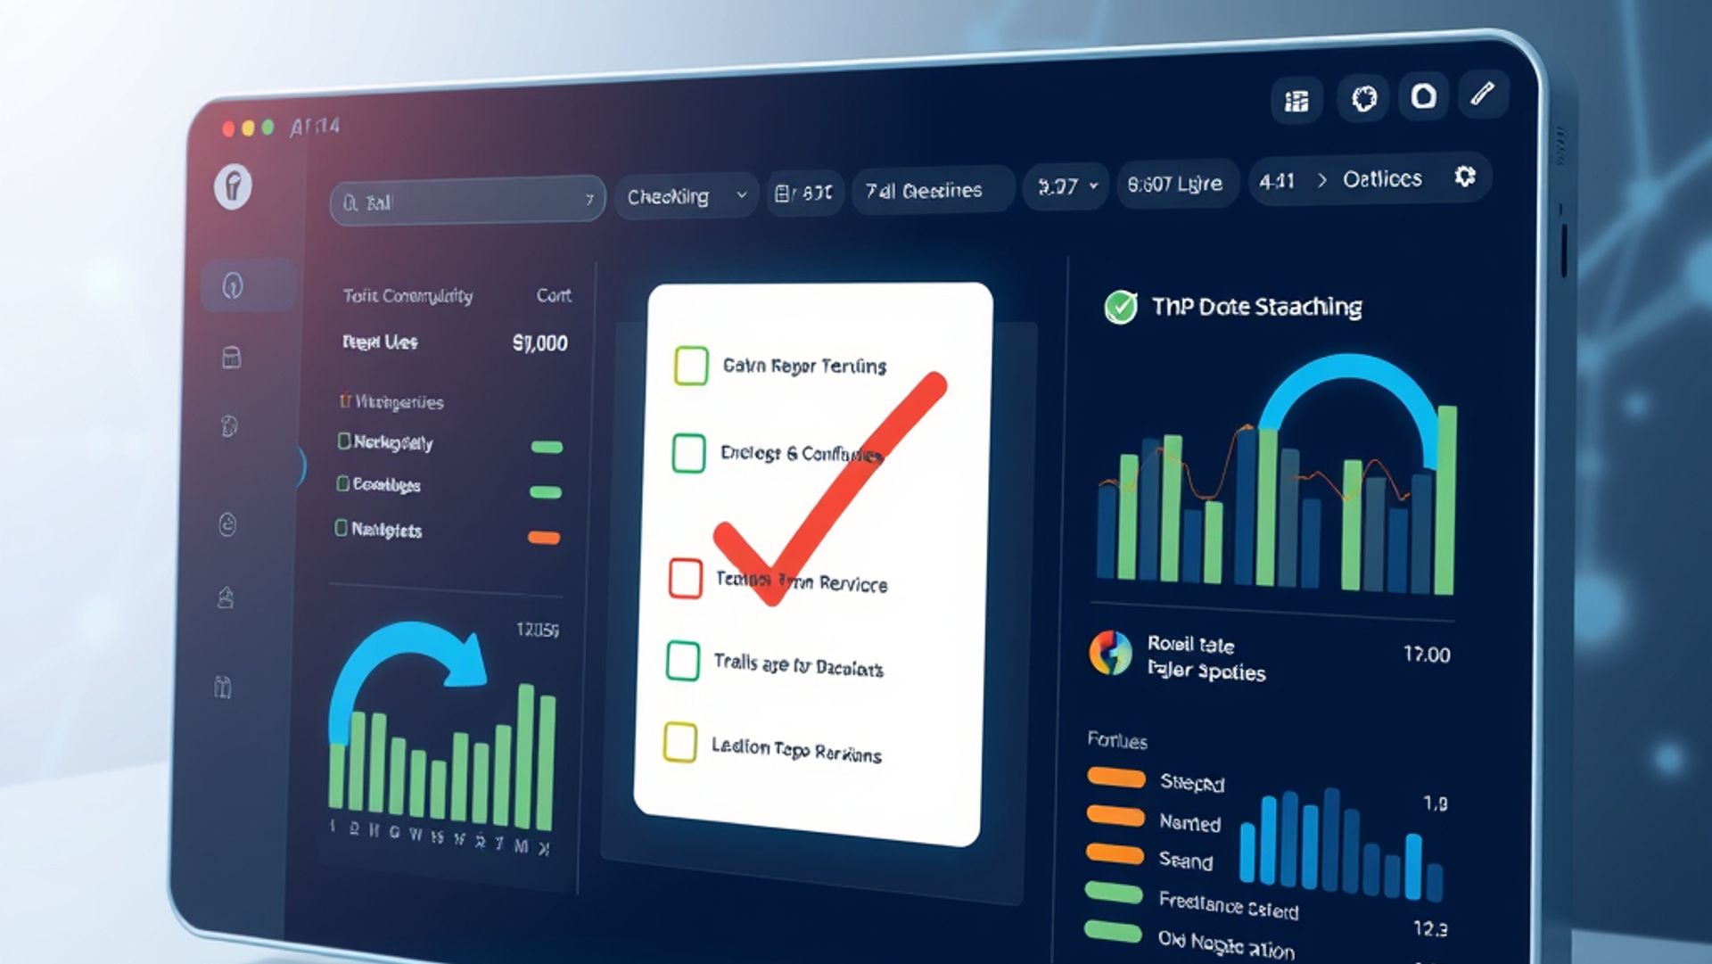Click green check badge beside ThP Dote Staaching

1121,307
